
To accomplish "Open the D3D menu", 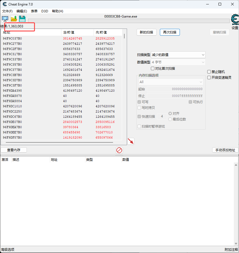I will click(x=45, y=11).
